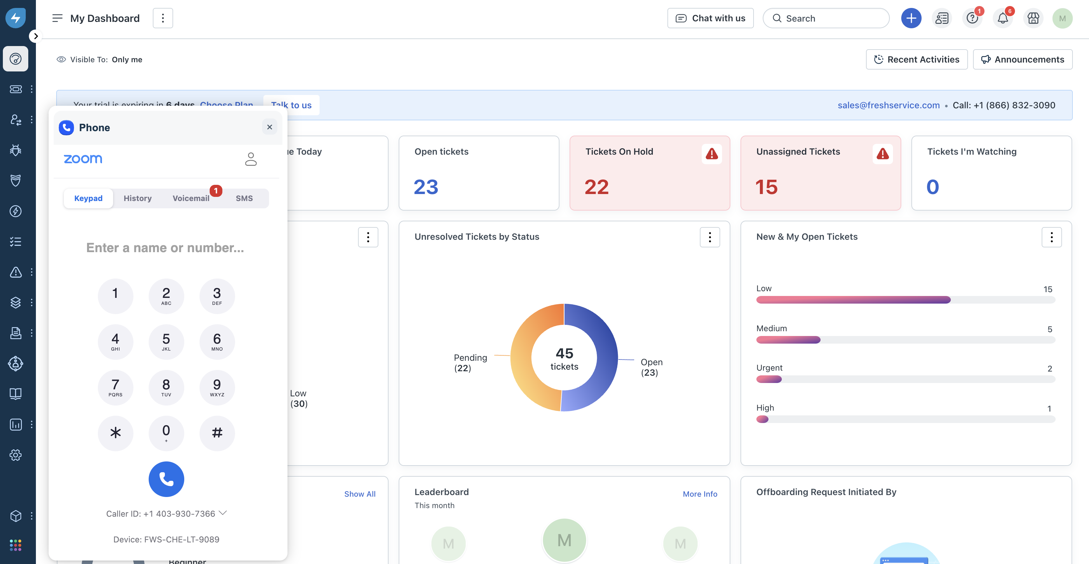Open the Tickets sidebar icon

point(16,89)
